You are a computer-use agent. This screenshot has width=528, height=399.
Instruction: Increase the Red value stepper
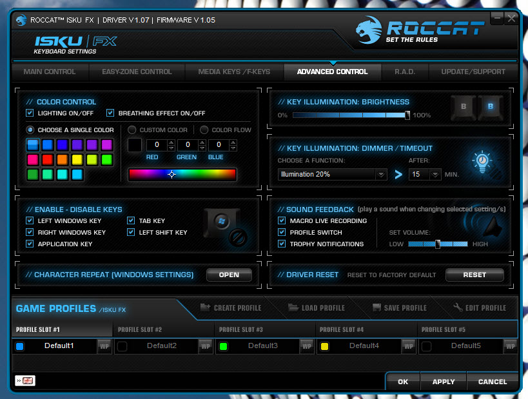tap(171, 142)
